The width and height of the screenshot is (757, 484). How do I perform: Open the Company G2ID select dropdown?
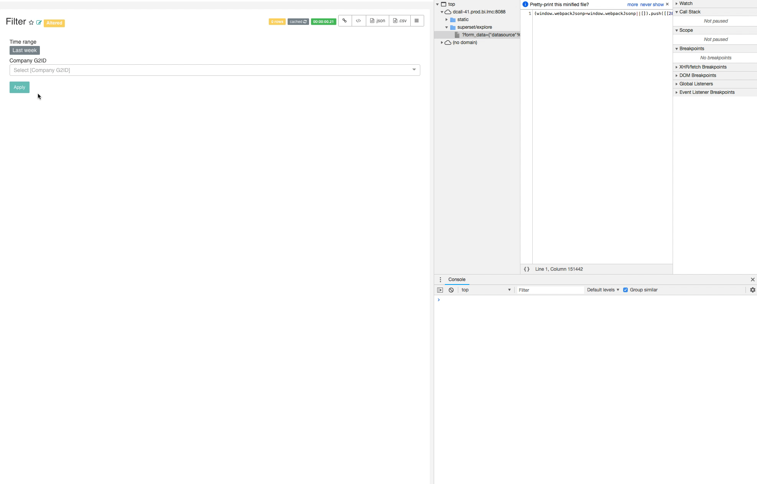[x=414, y=70]
